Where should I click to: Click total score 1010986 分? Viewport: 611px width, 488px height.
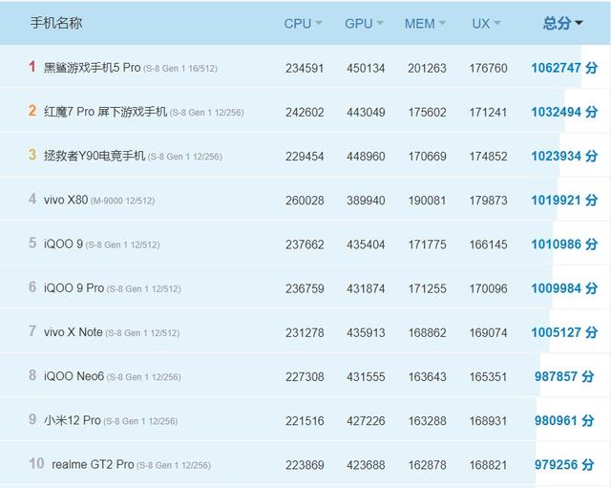(x=564, y=244)
